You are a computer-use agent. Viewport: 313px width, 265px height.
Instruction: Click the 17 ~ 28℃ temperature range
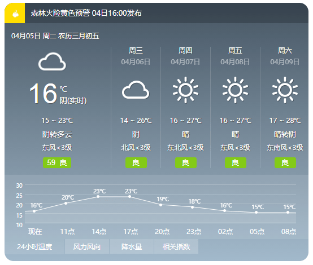[285, 120]
